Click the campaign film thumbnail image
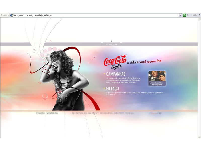The image size is (201, 151). point(157,76)
